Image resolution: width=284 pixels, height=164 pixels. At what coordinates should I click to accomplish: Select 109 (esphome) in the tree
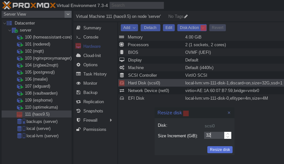[39, 100]
